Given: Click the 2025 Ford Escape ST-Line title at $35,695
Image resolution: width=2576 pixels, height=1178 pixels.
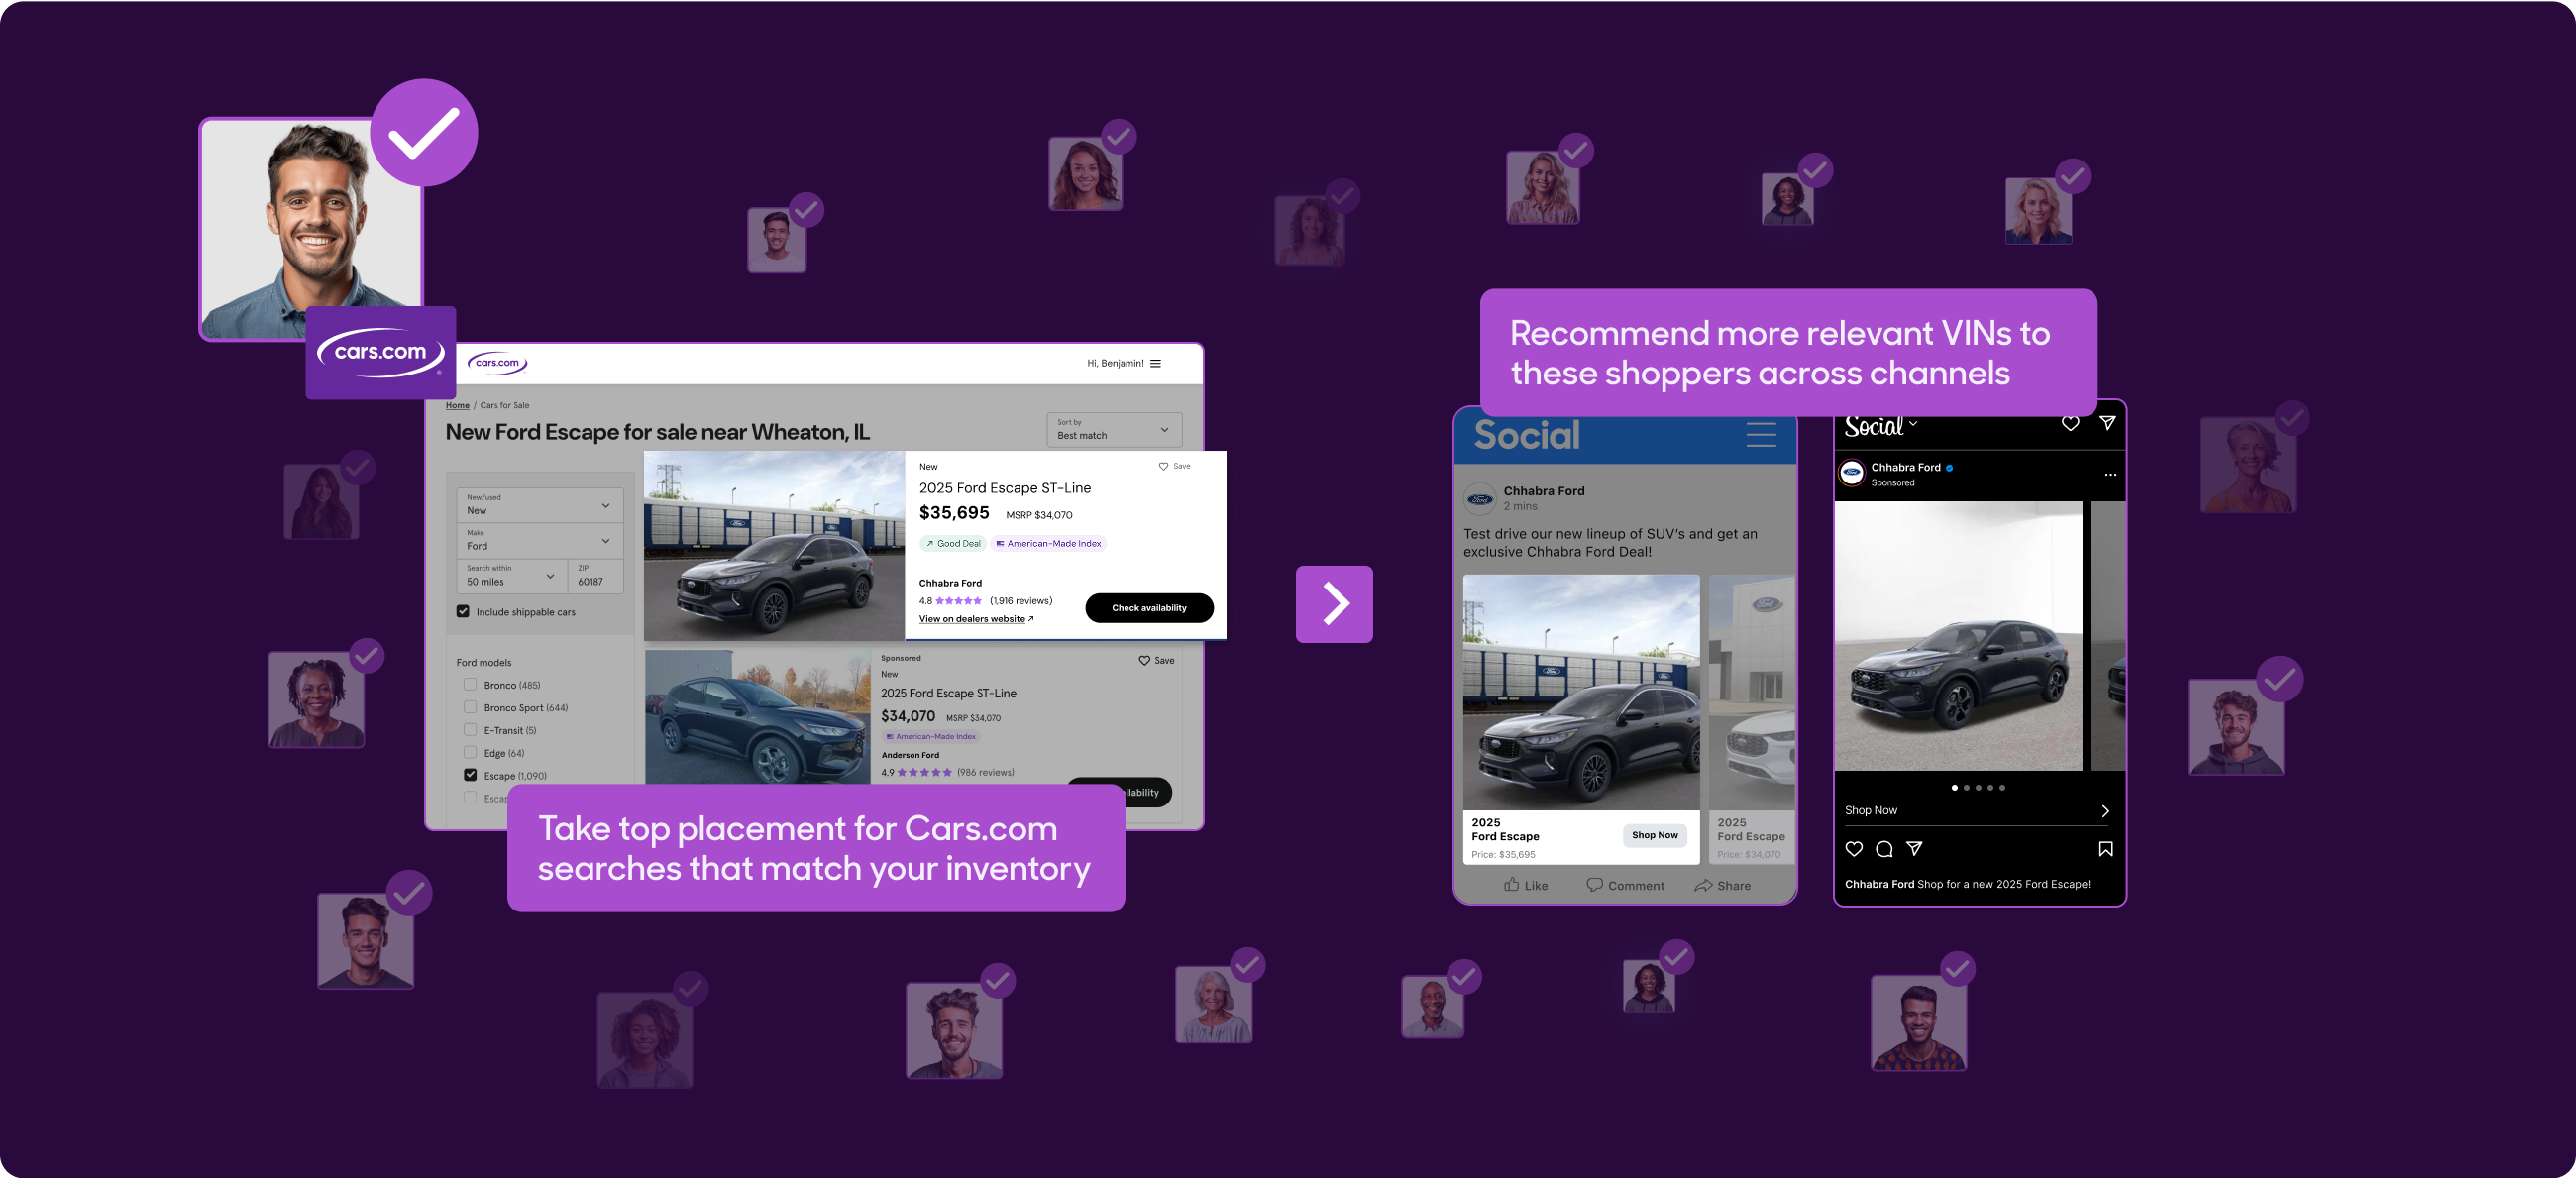Looking at the screenshot, I should pos(1005,488).
